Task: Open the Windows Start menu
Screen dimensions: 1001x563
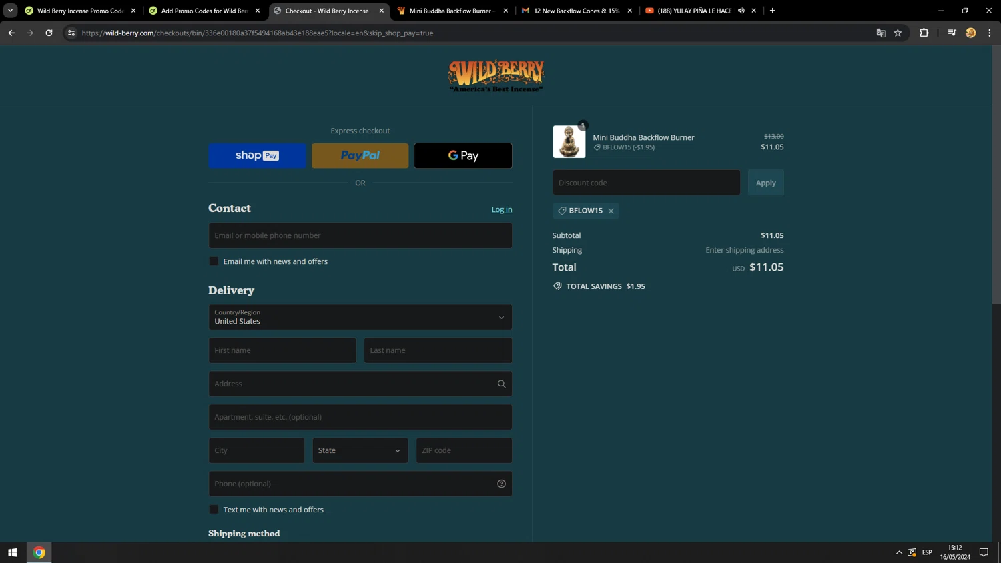Action: (12, 552)
